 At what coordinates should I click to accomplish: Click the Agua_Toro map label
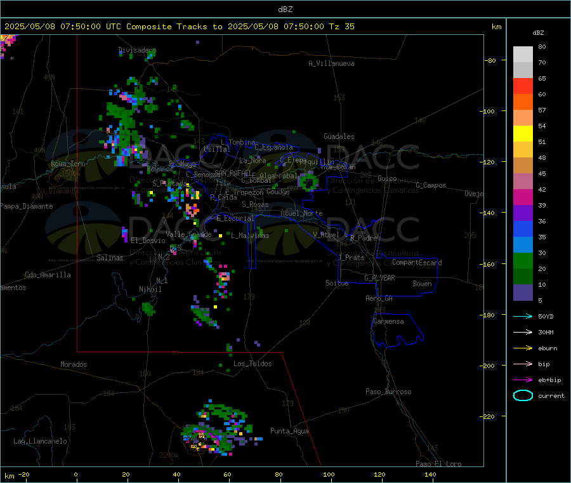pos(68,164)
